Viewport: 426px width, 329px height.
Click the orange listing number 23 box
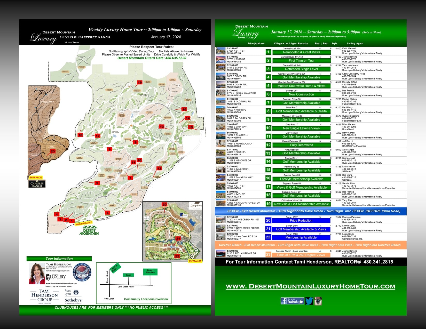click(x=268, y=254)
